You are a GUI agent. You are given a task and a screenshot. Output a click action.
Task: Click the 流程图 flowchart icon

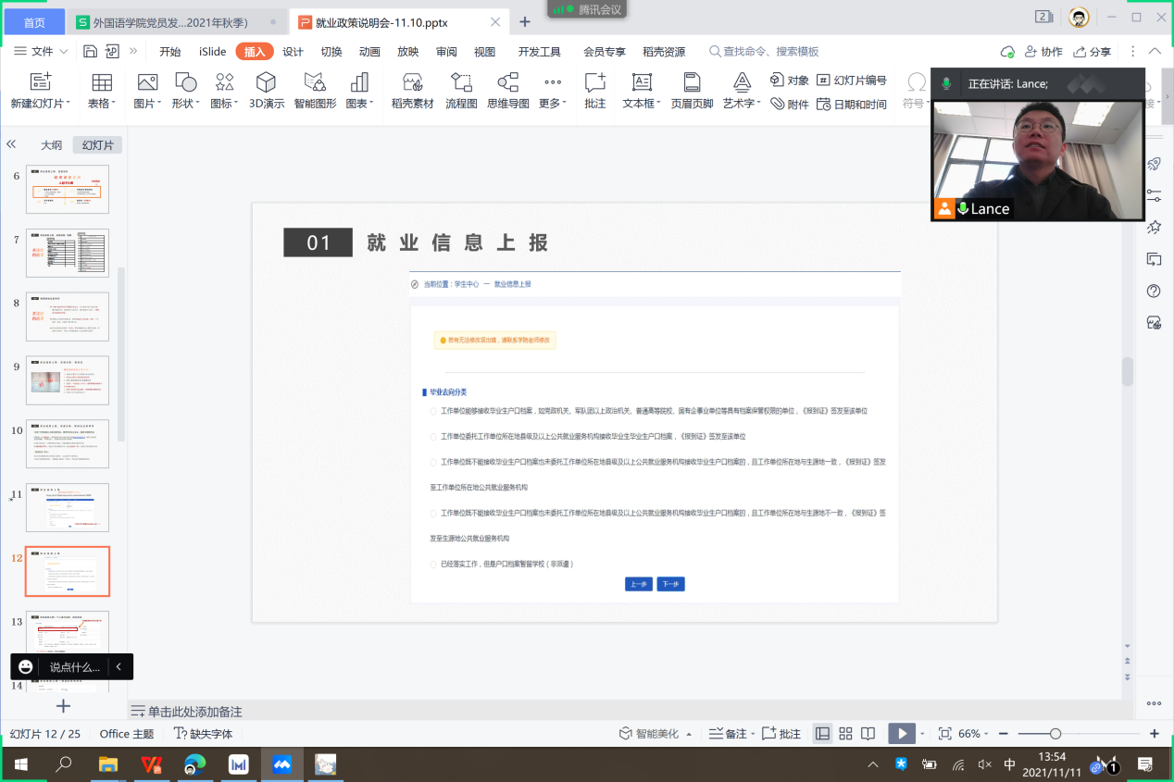(x=461, y=82)
